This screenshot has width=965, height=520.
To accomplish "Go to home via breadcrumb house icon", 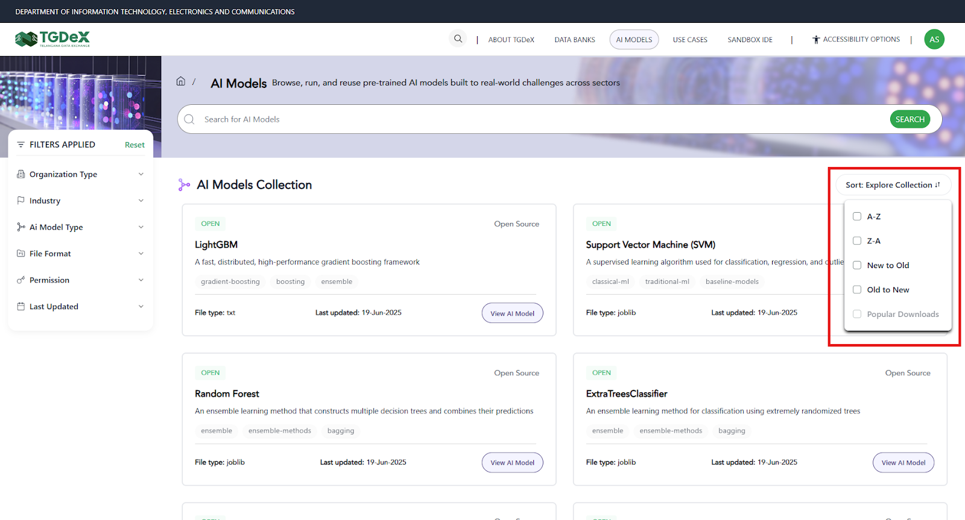I will tap(180, 81).
